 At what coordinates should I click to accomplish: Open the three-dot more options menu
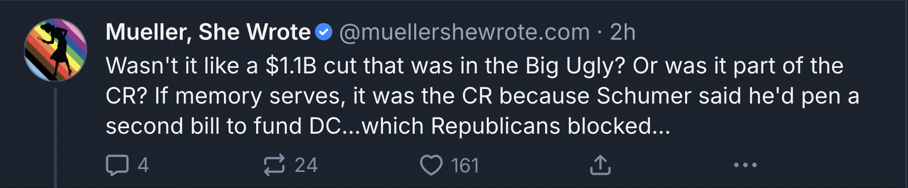tap(745, 165)
